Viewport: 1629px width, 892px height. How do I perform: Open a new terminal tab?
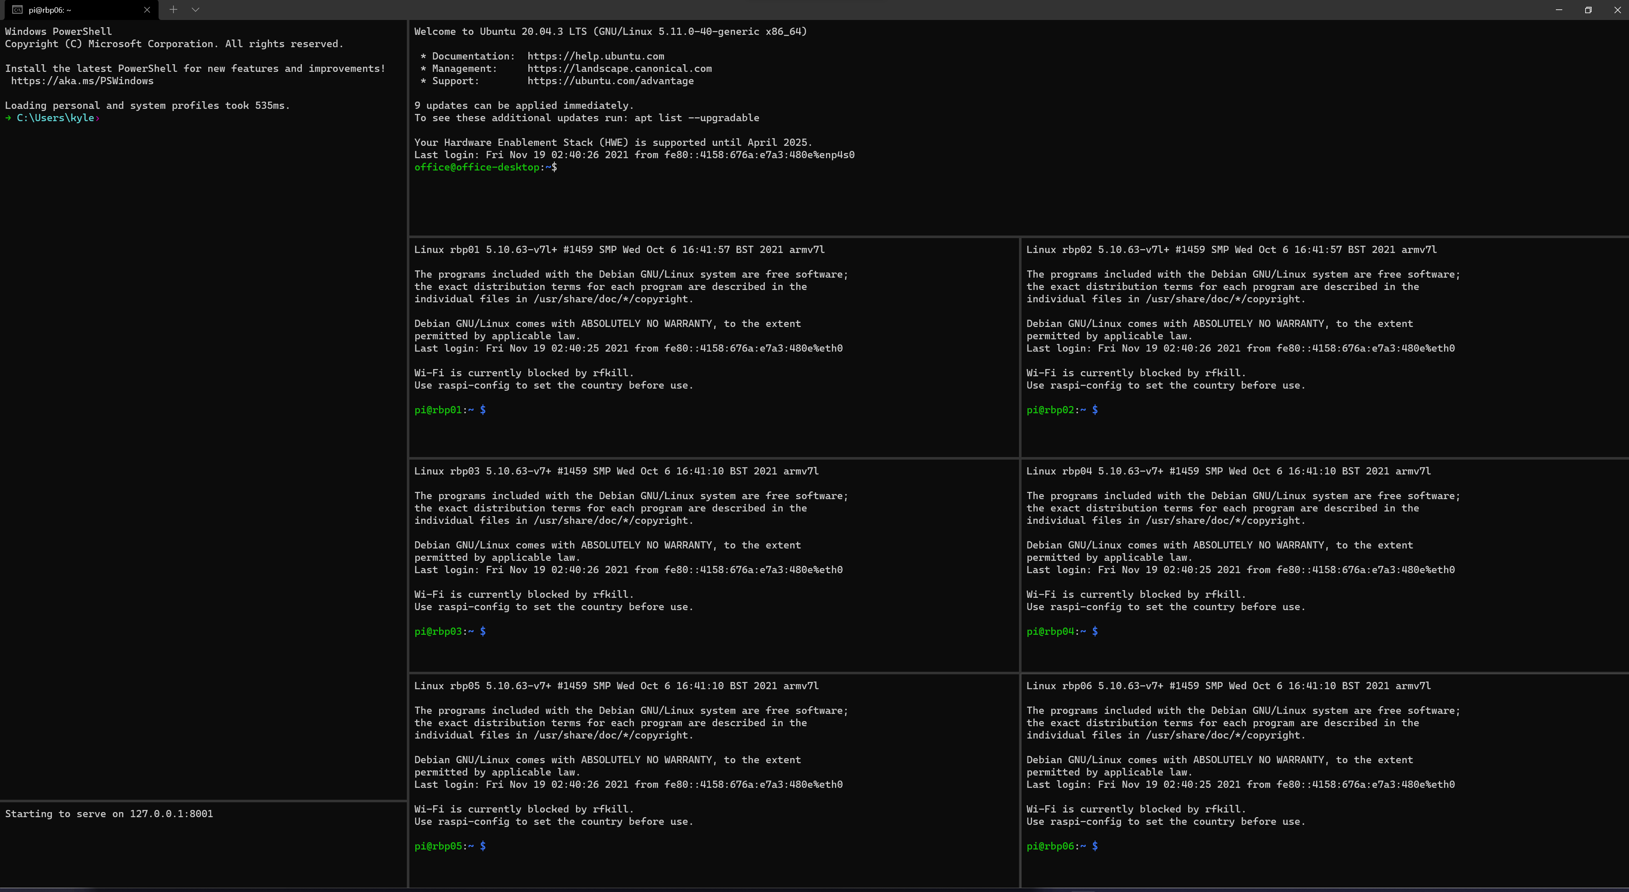173,9
